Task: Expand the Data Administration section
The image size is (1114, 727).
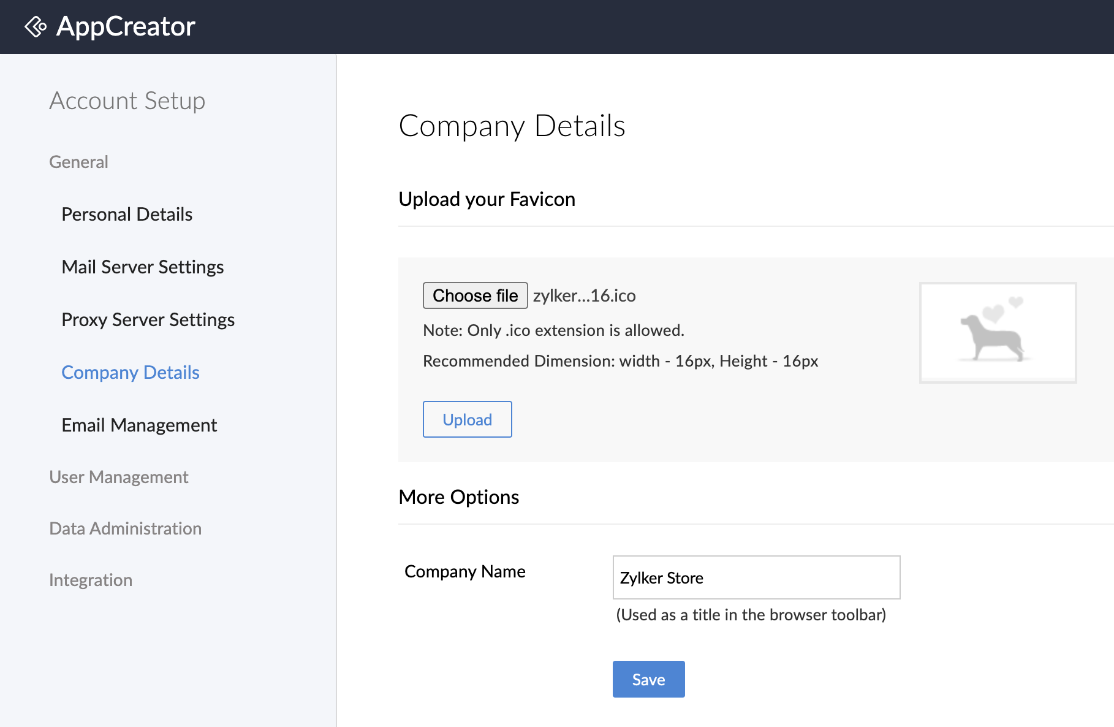Action: (x=125, y=528)
